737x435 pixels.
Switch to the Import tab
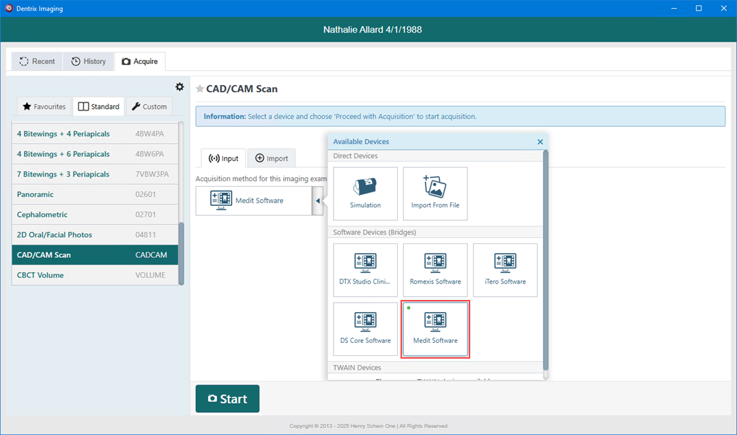[272, 158]
